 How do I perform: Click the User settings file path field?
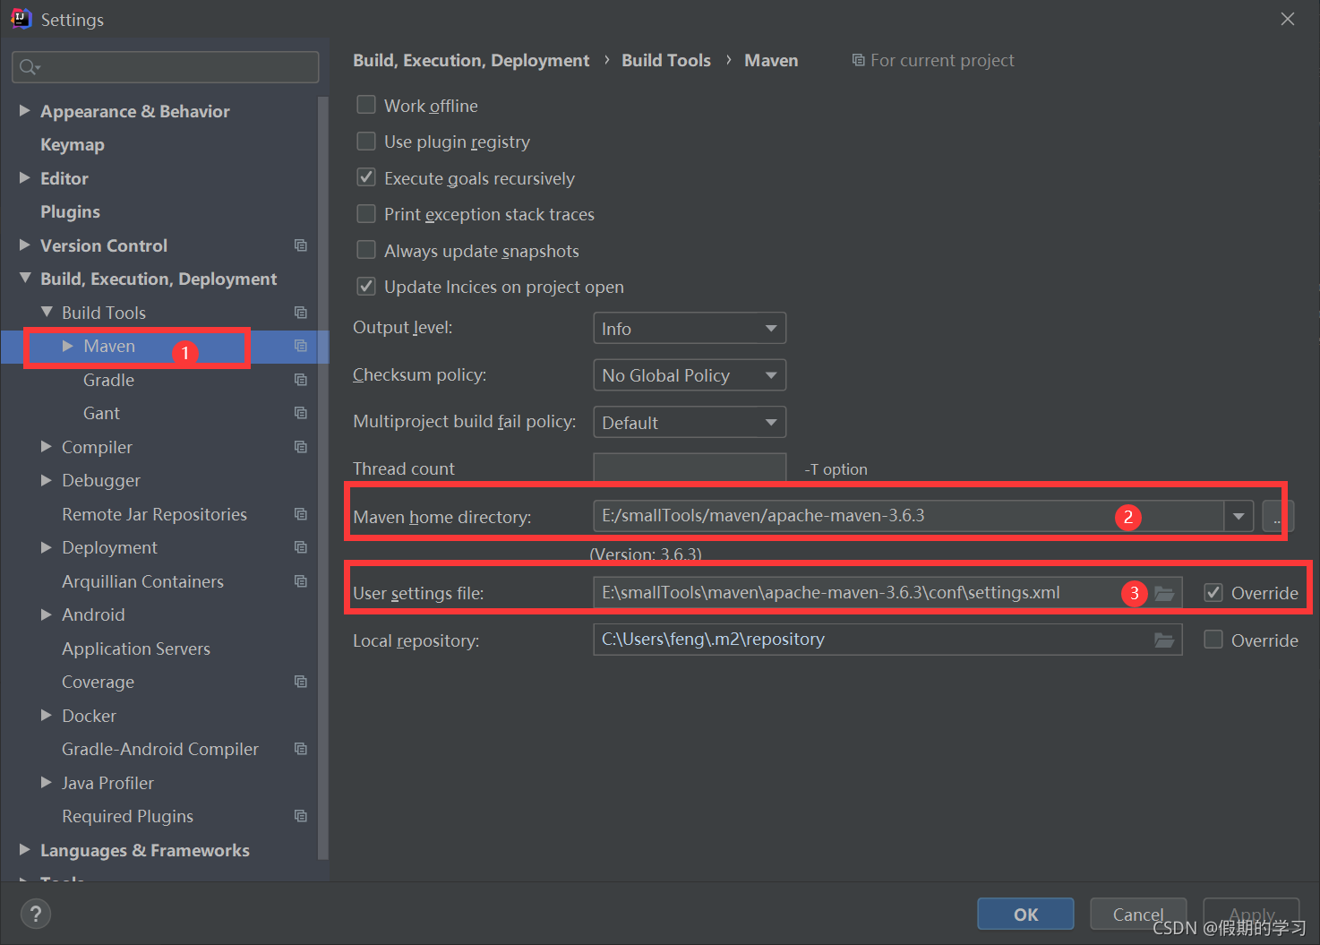pyautogui.click(x=887, y=592)
